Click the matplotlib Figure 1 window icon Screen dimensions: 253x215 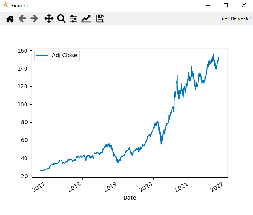pyautogui.click(x=6, y=5)
